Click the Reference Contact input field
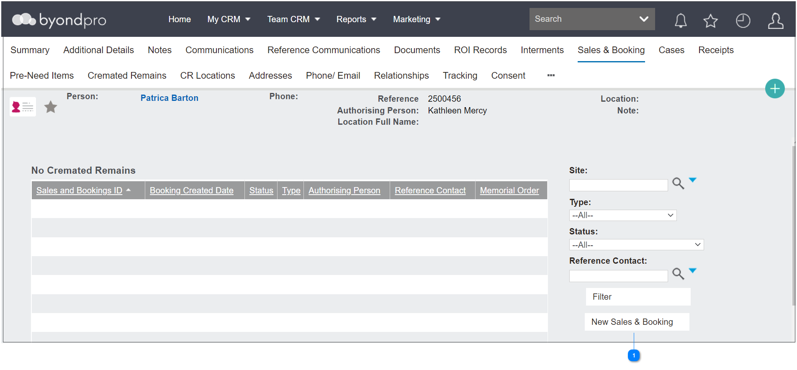 tap(619, 276)
